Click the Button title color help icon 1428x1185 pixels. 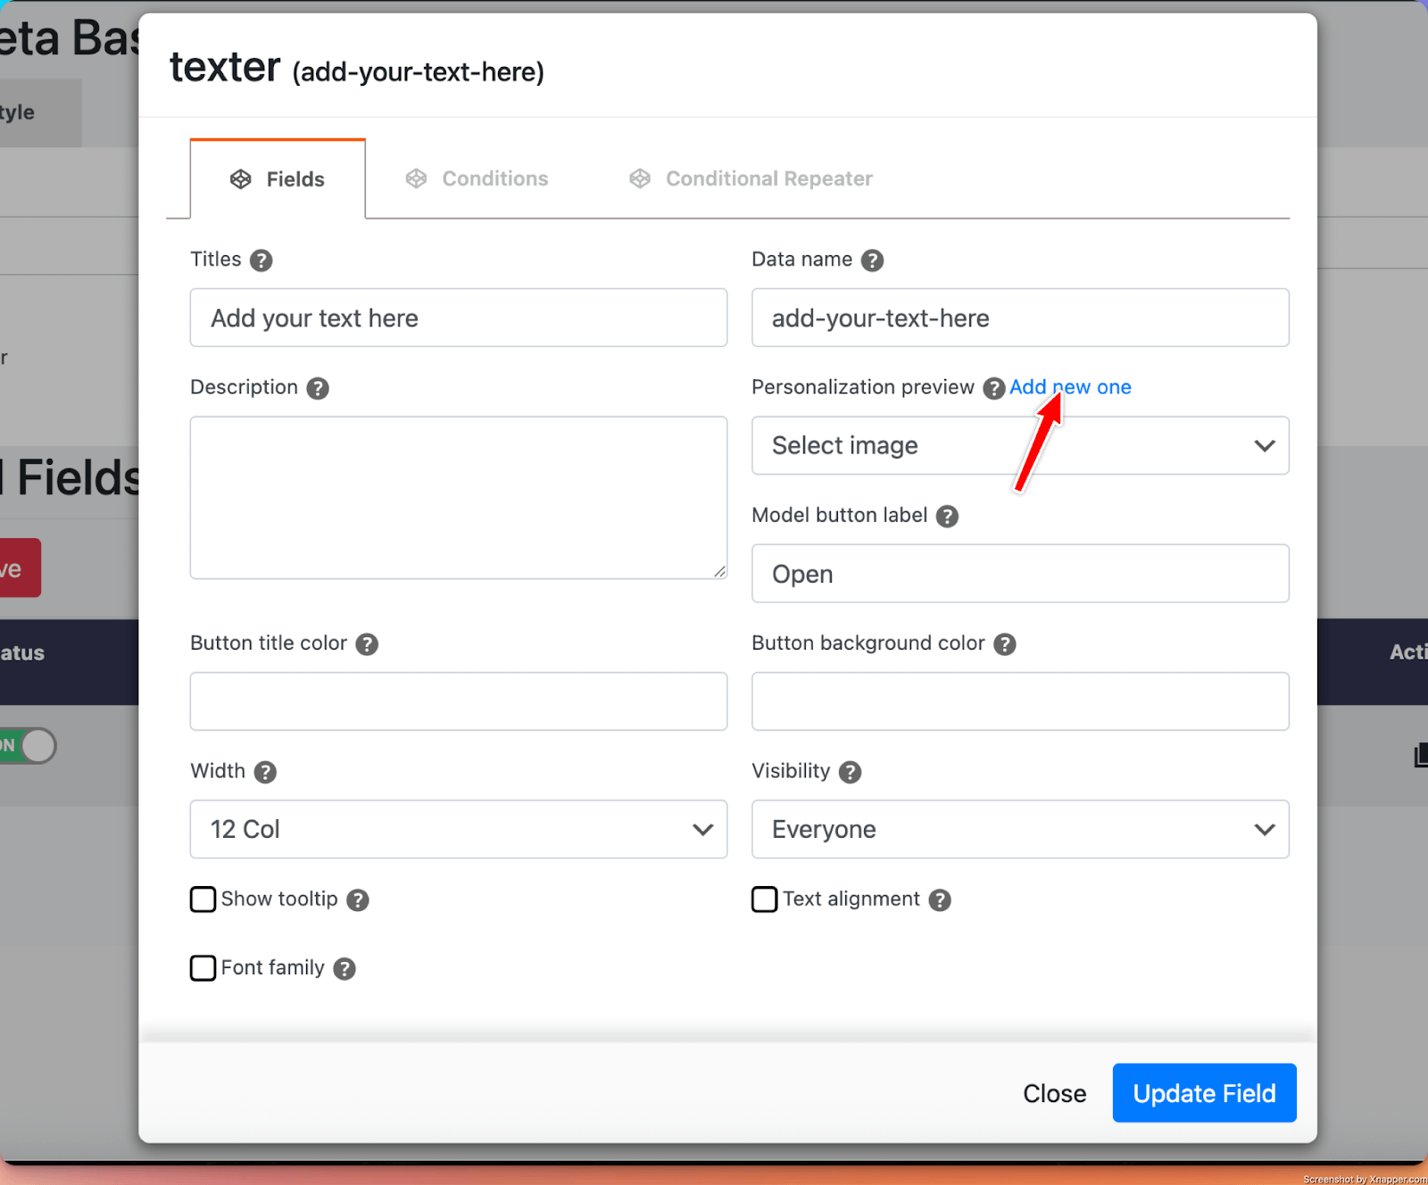(367, 644)
